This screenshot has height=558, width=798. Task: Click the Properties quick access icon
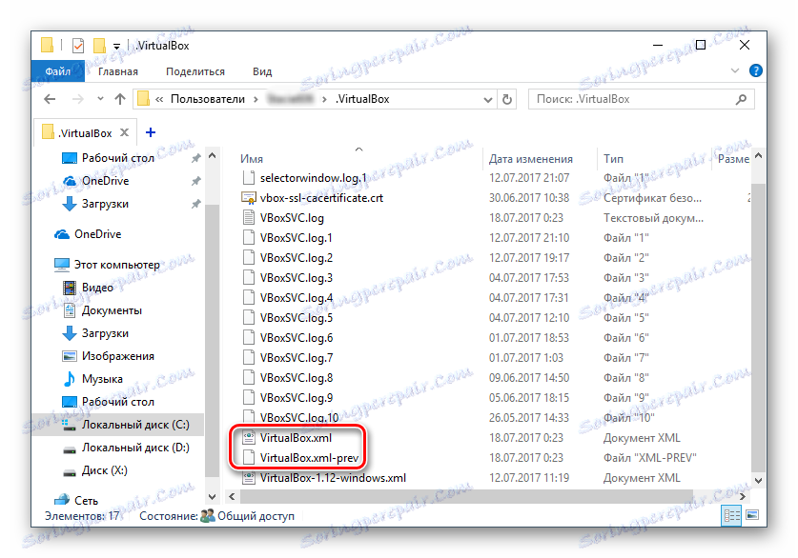tap(78, 47)
